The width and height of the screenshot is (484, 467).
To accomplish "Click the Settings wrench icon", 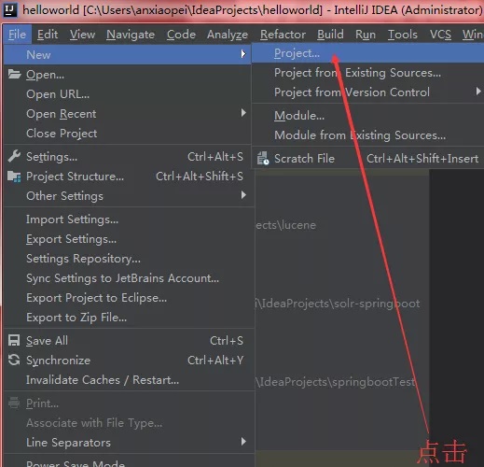I will click(x=14, y=156).
